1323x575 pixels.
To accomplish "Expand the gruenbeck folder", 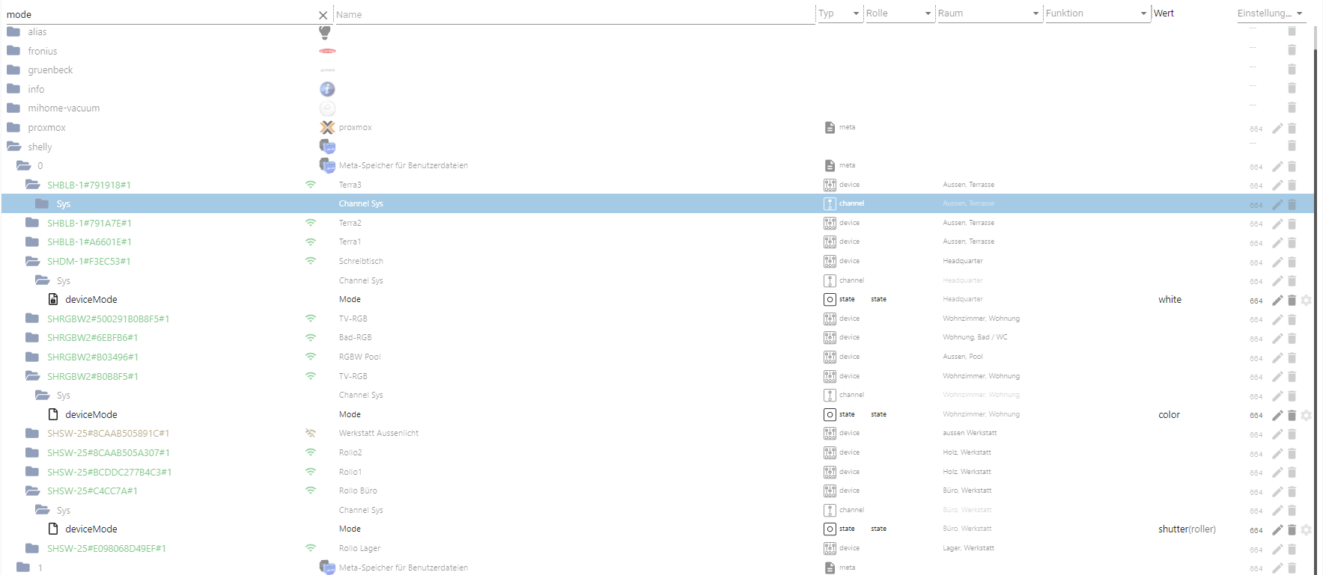I will click(x=13, y=70).
